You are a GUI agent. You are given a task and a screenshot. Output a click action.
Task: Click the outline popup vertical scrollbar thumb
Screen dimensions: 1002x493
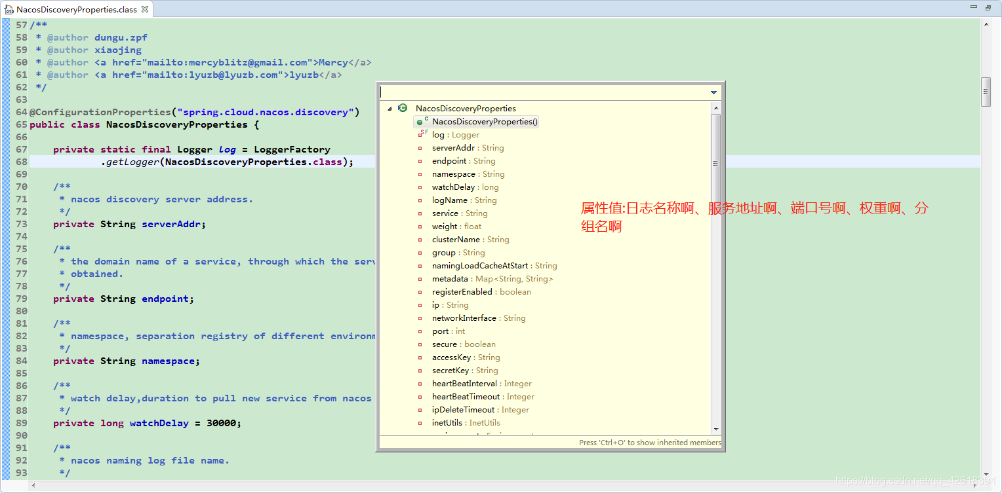click(x=716, y=164)
